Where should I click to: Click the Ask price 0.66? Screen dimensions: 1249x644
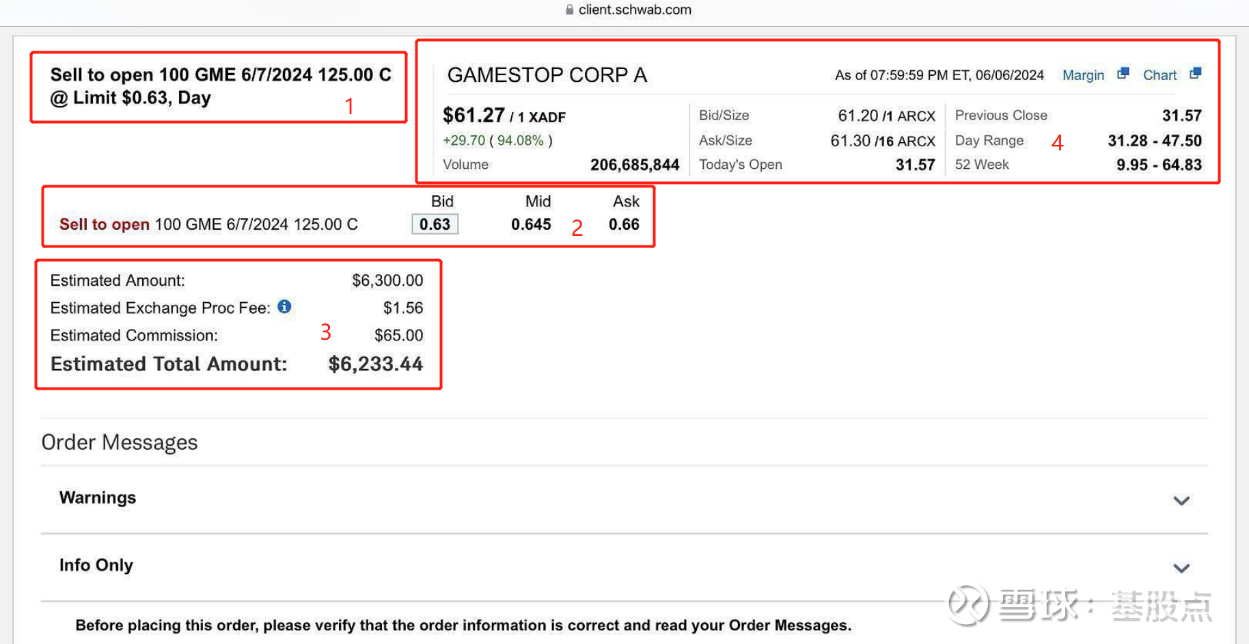point(624,224)
